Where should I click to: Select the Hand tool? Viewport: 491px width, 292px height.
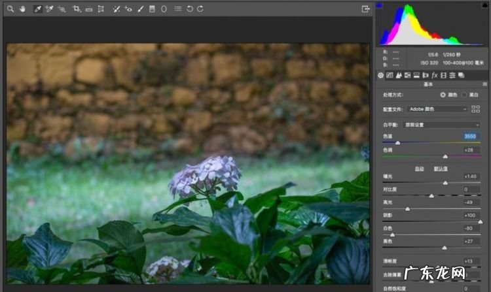coord(22,8)
